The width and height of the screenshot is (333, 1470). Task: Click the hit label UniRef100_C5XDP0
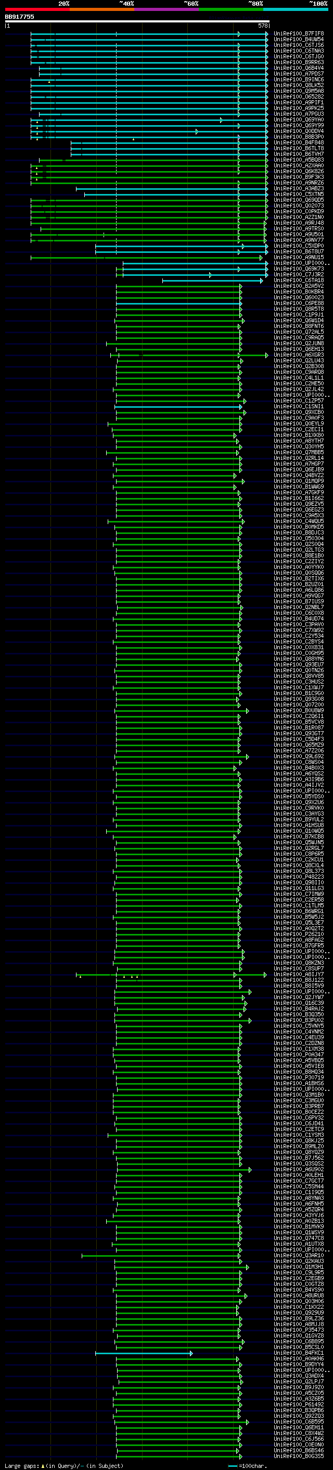tap(299, 246)
